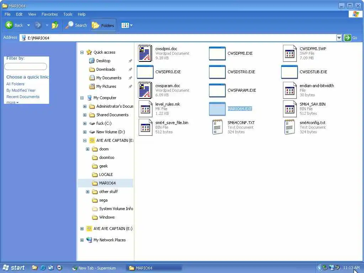364x273 pixels.
Task: Select the CWSDPMI.EXE file icon
Action: point(217,53)
